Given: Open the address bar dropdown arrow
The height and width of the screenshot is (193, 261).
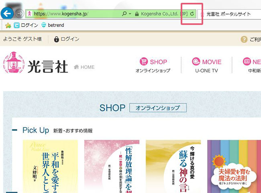Looking at the screenshot, I should click(x=130, y=14).
